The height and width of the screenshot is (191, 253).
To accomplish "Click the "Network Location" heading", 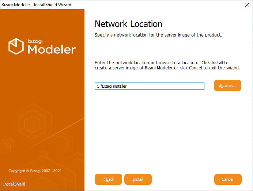I will click(x=128, y=24).
